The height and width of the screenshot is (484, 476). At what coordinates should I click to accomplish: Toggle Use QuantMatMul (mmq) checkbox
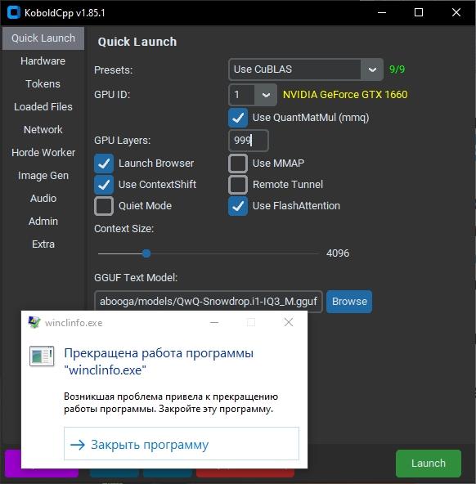coord(238,118)
